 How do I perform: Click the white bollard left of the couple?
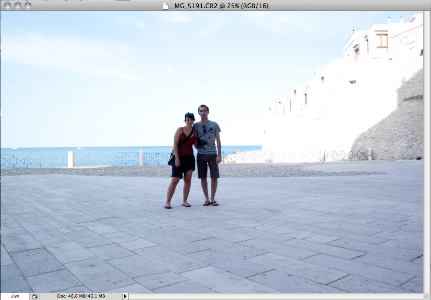click(x=70, y=159)
